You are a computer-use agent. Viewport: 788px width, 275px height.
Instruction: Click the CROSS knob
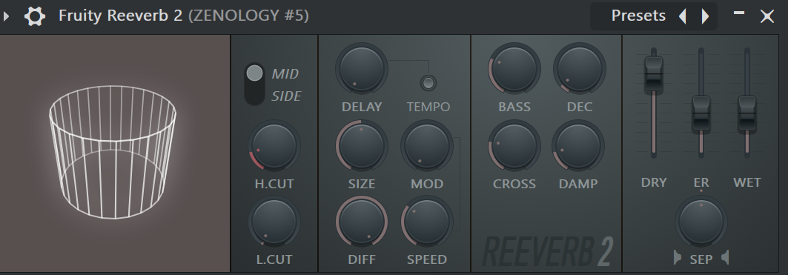click(514, 146)
